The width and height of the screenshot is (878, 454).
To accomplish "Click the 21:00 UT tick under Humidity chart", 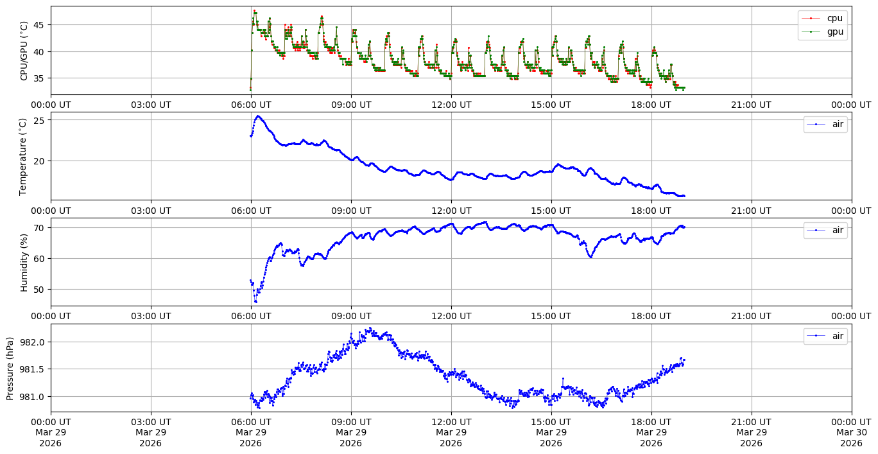I will coord(751,315).
